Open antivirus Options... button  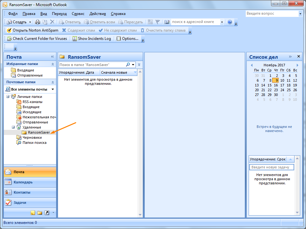click(x=127, y=39)
